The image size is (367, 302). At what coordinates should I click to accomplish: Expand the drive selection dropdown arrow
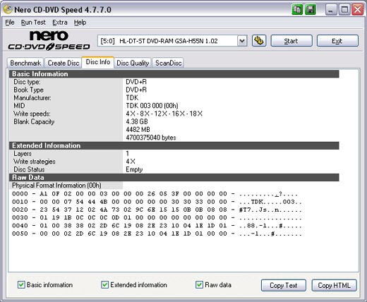[x=242, y=41]
